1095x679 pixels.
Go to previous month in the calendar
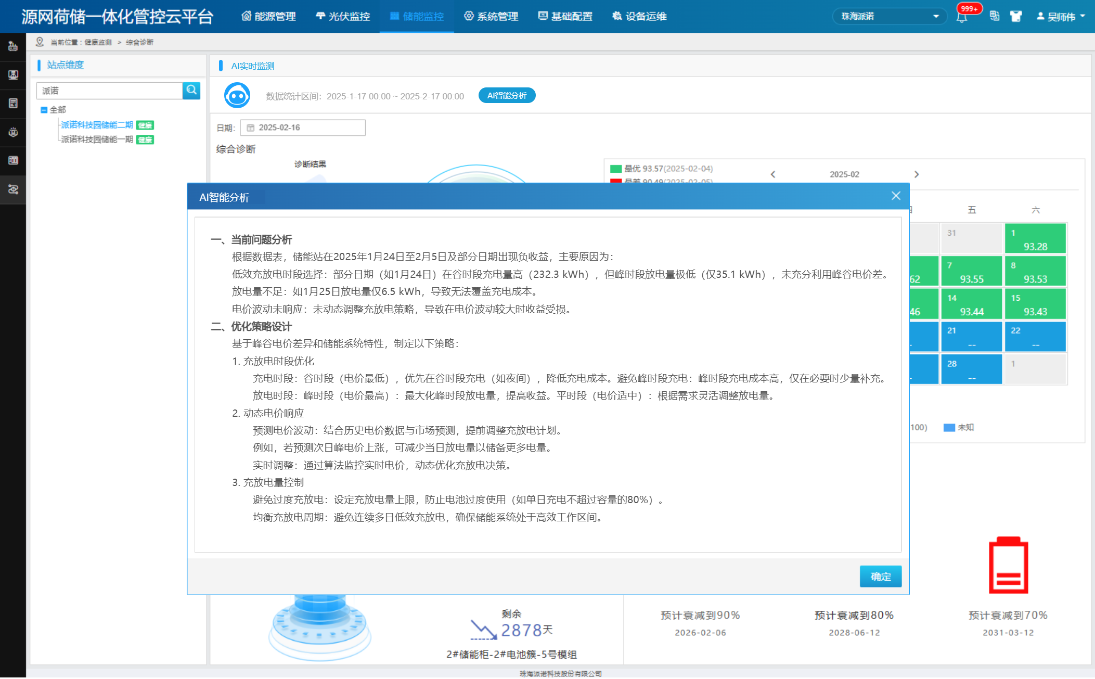(773, 174)
